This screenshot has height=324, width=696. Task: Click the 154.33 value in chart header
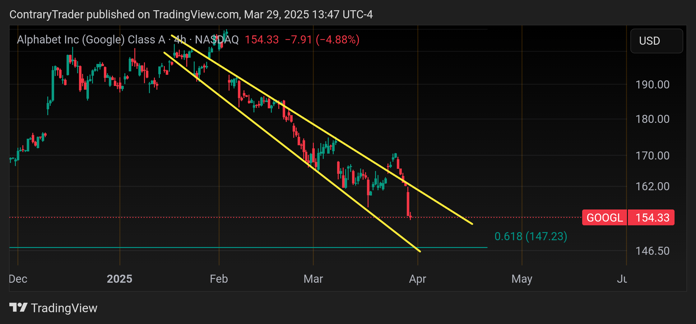pyautogui.click(x=262, y=40)
